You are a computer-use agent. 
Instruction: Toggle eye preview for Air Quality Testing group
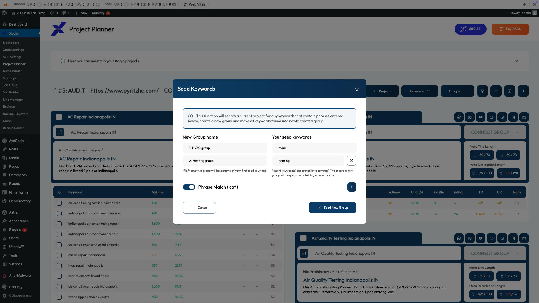click(x=481, y=238)
